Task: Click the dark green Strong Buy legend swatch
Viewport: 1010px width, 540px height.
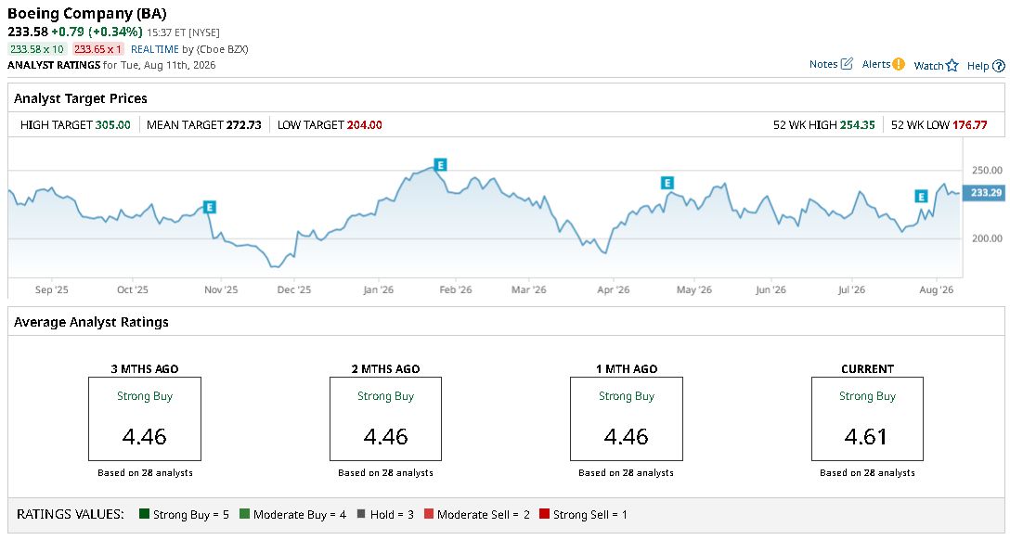Action: [x=144, y=514]
